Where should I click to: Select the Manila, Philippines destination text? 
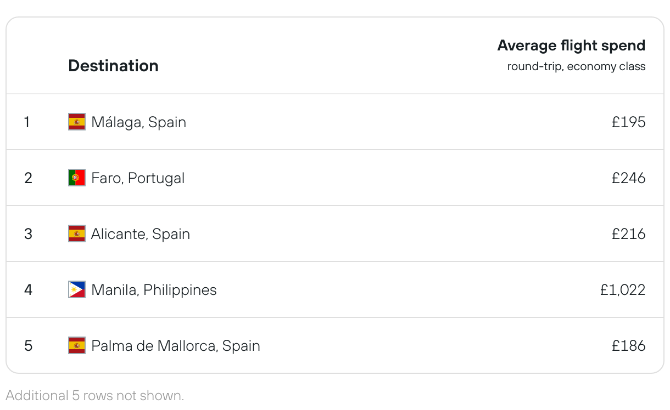pyautogui.click(x=154, y=290)
